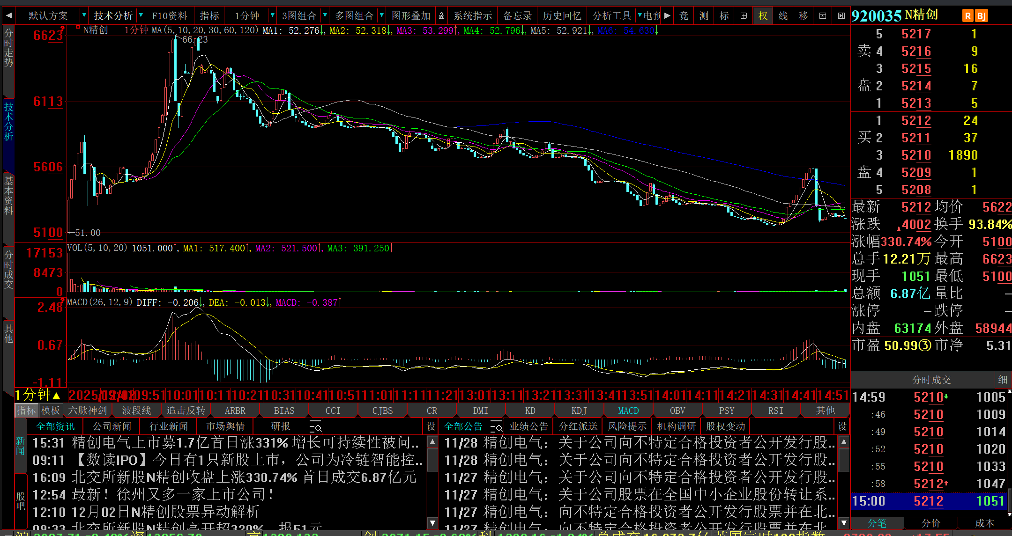Toggle the 移 button in toolbar
Image resolution: width=1012 pixels, height=536 pixels.
(x=803, y=16)
